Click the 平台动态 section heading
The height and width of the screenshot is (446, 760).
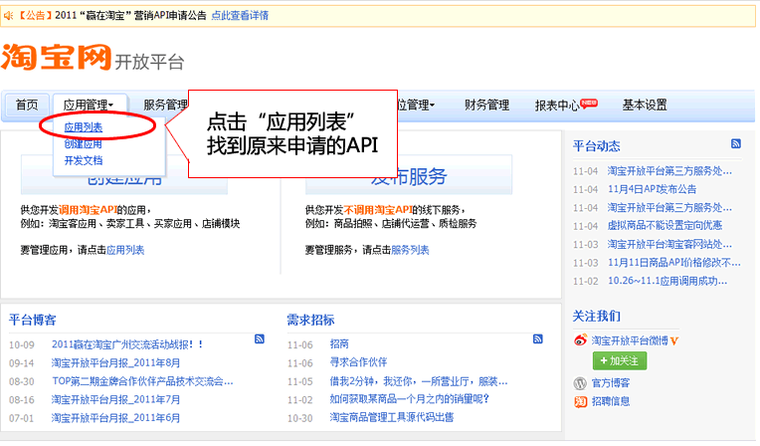coord(597,146)
